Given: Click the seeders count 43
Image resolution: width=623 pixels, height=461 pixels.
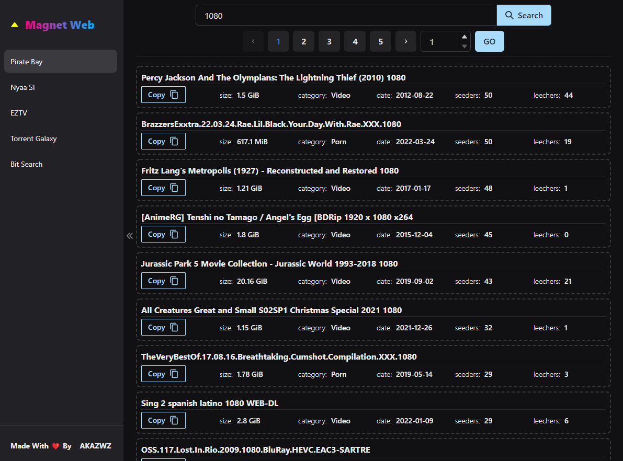Looking at the screenshot, I should pyautogui.click(x=489, y=281).
